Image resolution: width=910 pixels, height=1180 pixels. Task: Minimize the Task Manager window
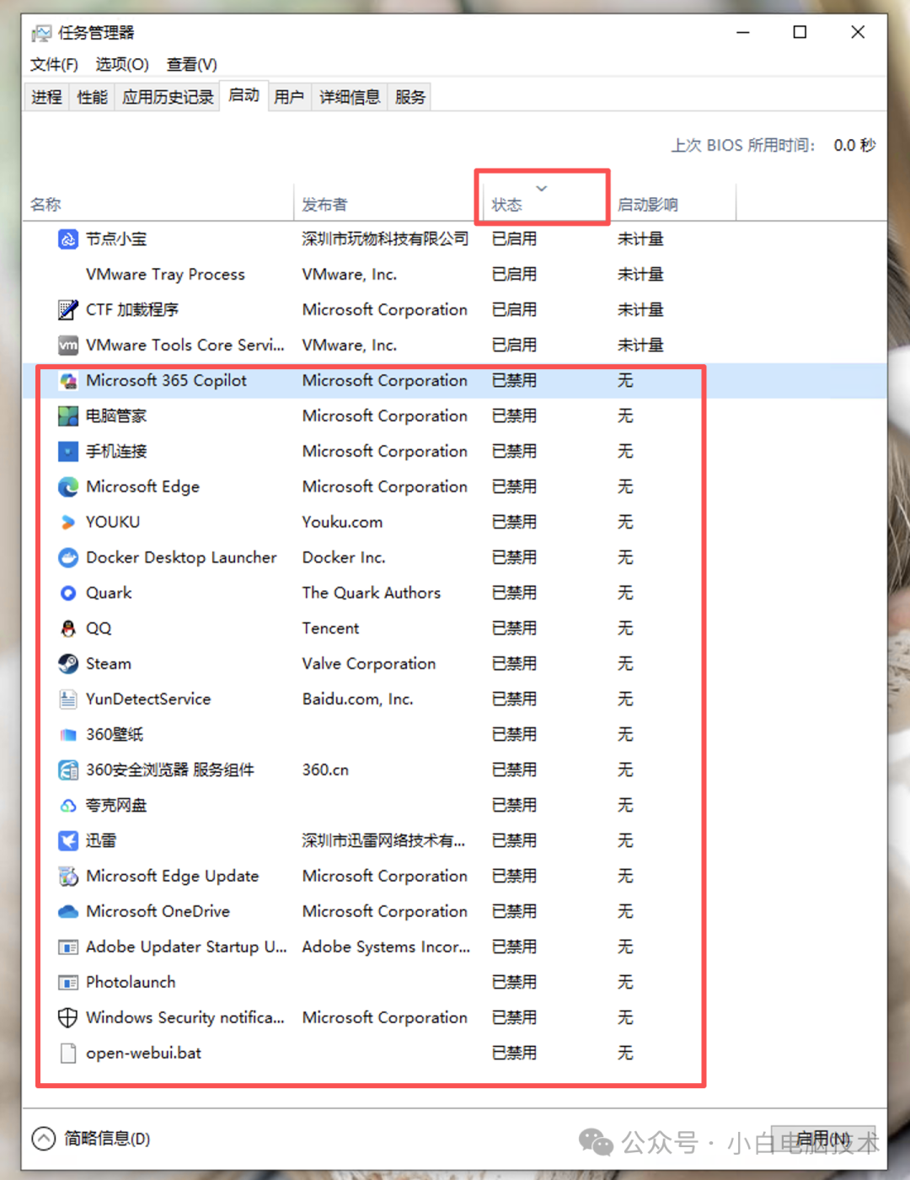click(x=743, y=32)
